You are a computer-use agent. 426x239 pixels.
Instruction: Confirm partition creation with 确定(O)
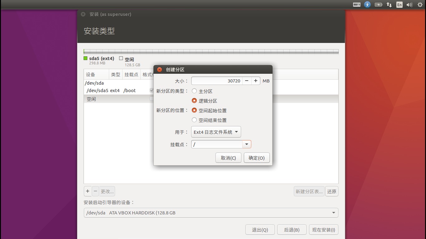click(x=256, y=158)
